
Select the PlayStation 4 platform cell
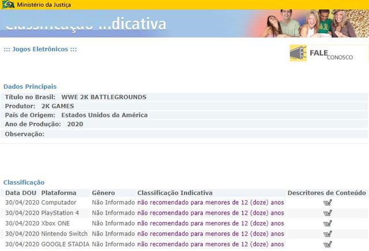coord(60,213)
